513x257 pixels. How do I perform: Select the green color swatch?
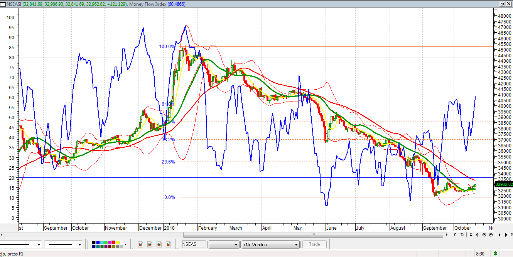coord(105,243)
